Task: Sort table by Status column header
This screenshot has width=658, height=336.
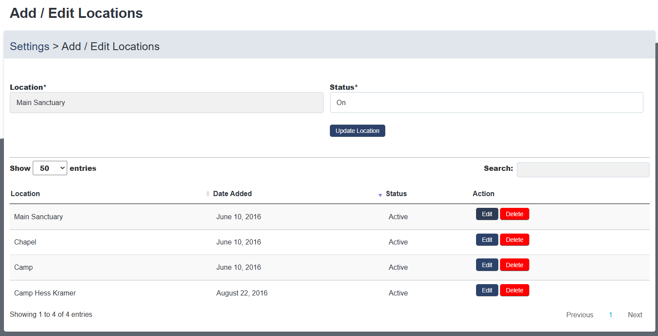Action: 396,194
